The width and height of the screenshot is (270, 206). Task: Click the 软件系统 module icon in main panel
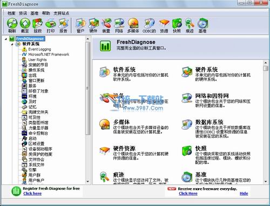(x=105, y=72)
